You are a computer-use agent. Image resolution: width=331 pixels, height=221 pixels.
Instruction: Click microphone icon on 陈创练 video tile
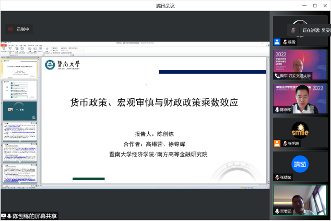(x=278, y=110)
